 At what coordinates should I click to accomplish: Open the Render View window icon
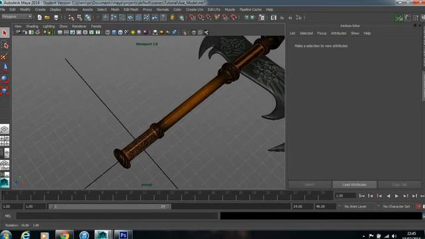tap(274, 18)
